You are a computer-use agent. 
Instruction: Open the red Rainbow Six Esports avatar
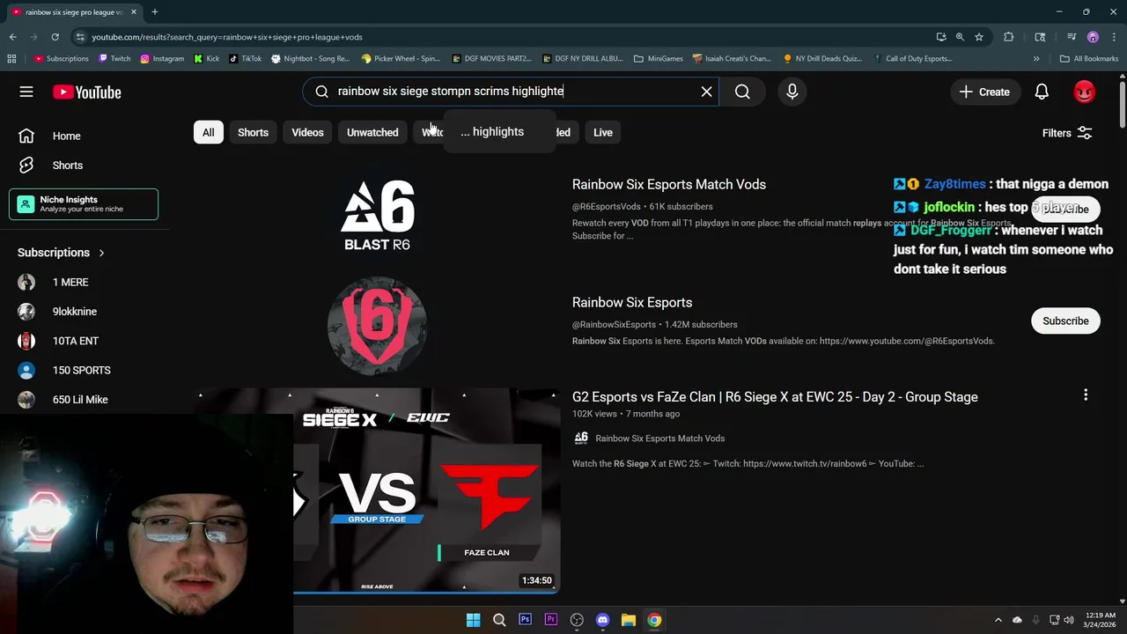(x=377, y=325)
